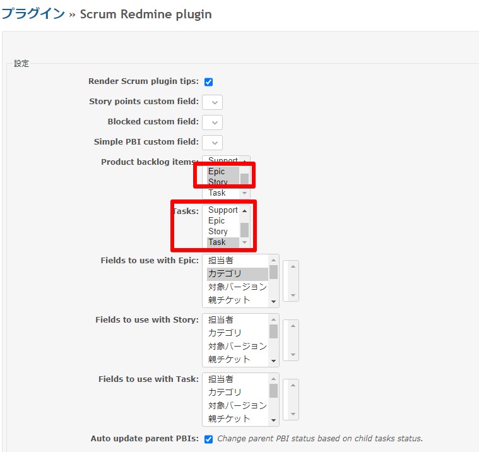Click move-up arrow beside Story fields list
This screenshot has height=452, width=479.
coord(293,326)
